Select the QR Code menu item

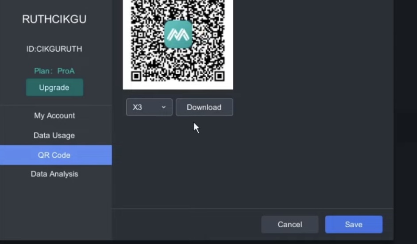pyautogui.click(x=56, y=155)
